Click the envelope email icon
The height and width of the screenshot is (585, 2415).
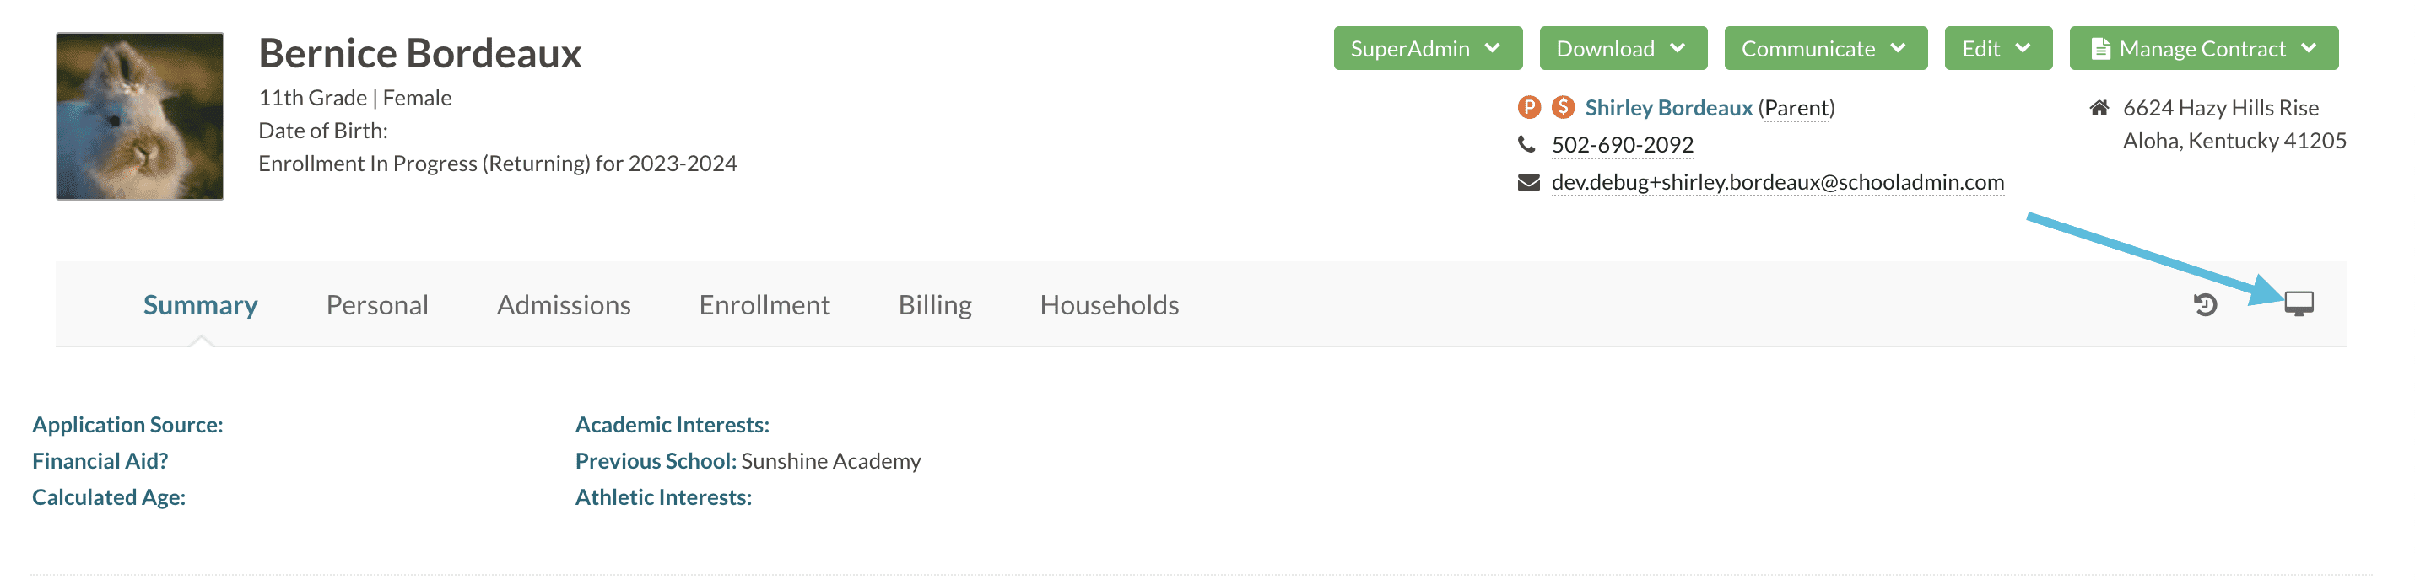click(1528, 183)
